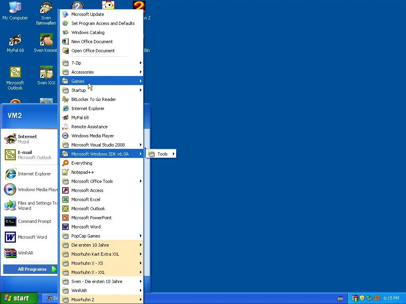Launch Windows Media Player from Start left pane

pos(30,190)
